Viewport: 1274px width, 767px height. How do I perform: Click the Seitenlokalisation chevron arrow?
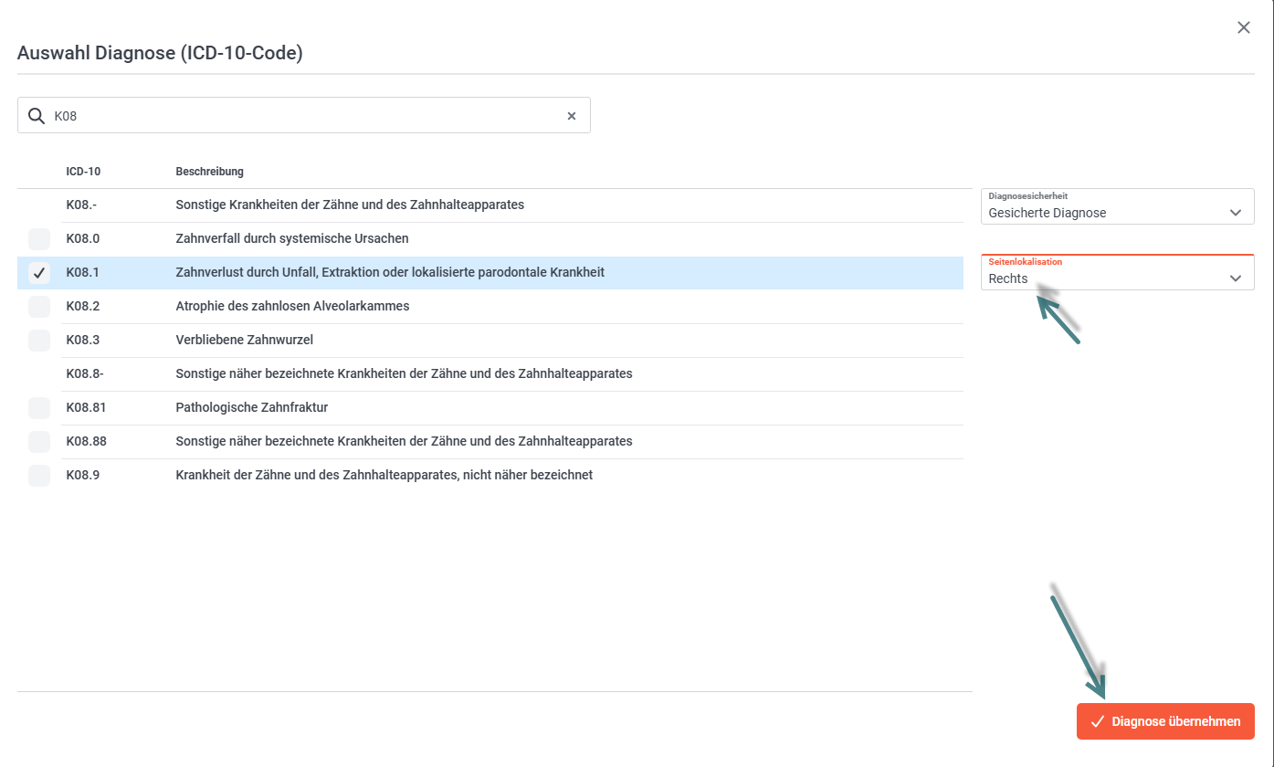(1236, 278)
